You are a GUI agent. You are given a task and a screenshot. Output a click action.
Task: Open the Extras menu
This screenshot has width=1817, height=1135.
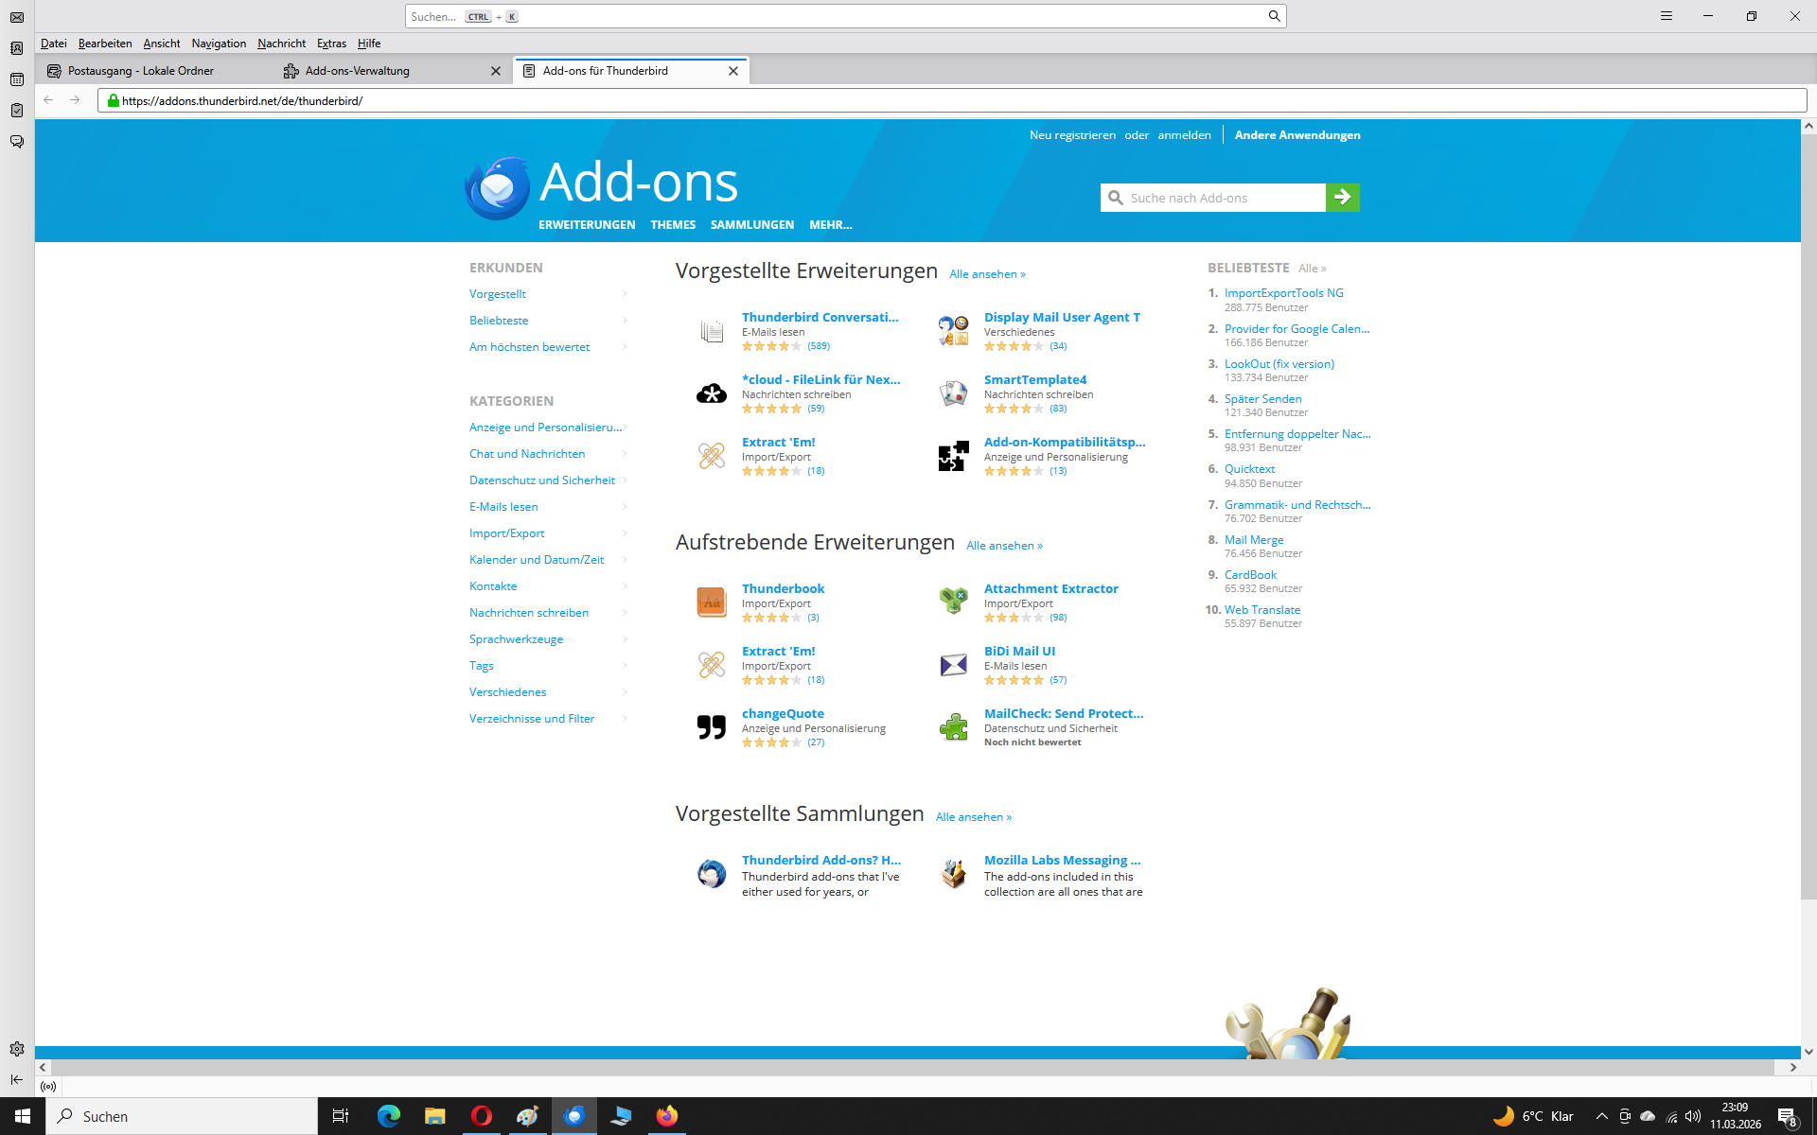click(331, 44)
